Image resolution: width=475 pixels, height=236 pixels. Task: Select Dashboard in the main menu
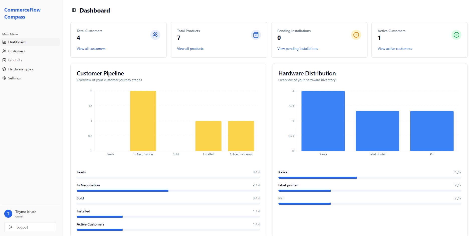(x=17, y=42)
